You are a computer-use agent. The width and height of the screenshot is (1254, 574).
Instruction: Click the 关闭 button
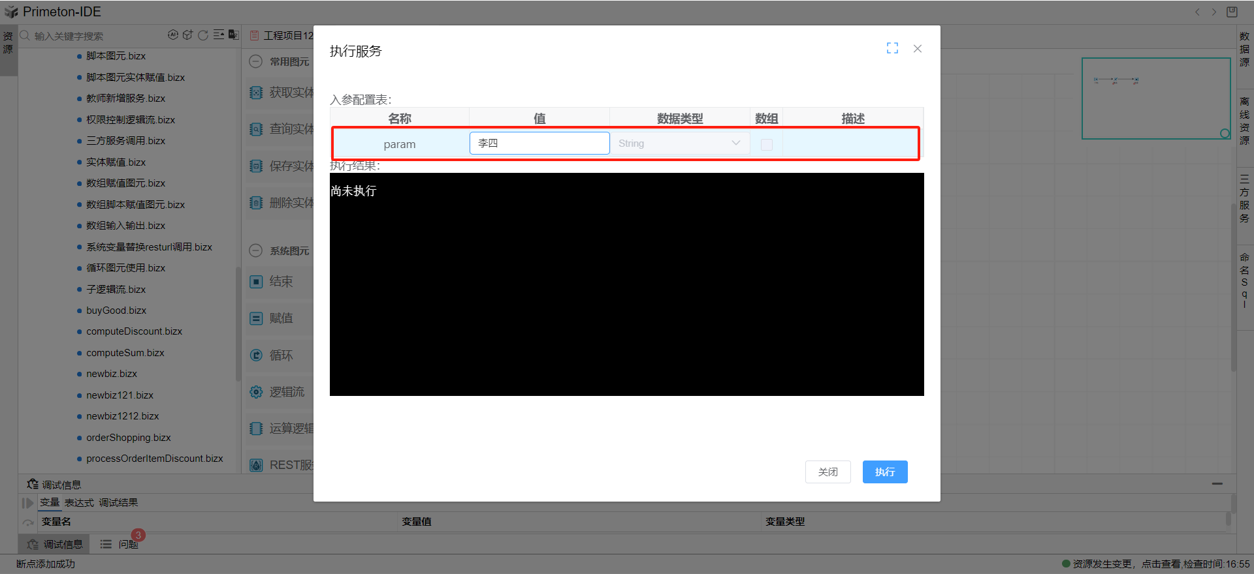point(828,472)
